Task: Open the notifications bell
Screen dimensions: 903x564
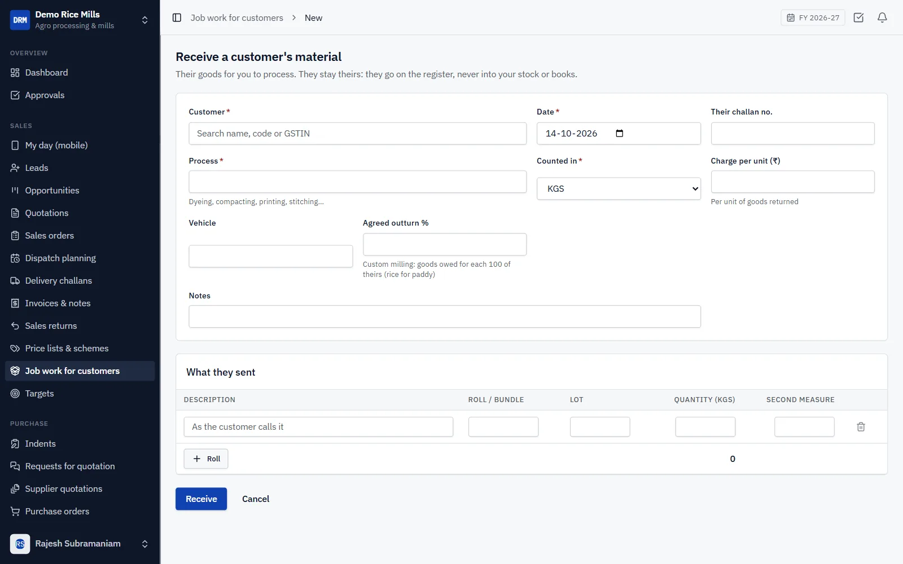Action: 882,17
